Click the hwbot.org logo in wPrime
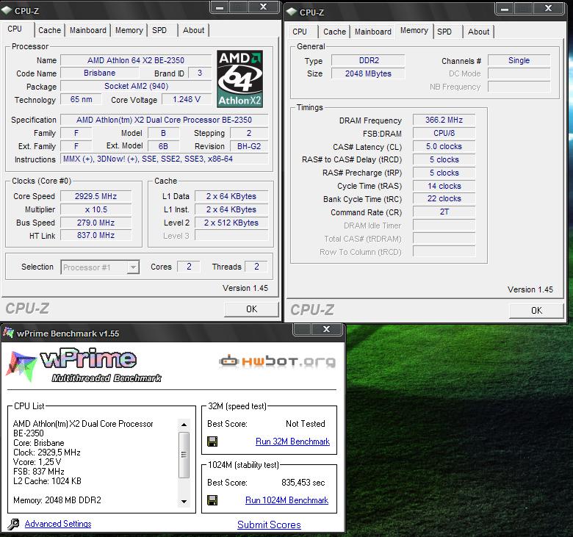Viewport: 573px width, 537px height. point(278,361)
